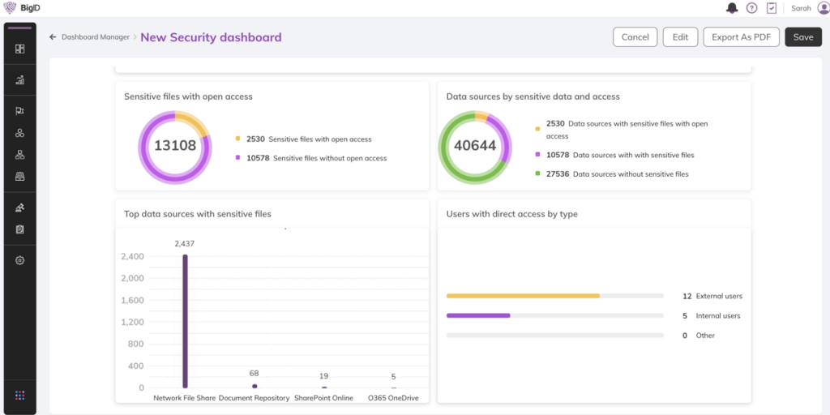
Task: Open the notifications bell
Action: click(x=732, y=8)
